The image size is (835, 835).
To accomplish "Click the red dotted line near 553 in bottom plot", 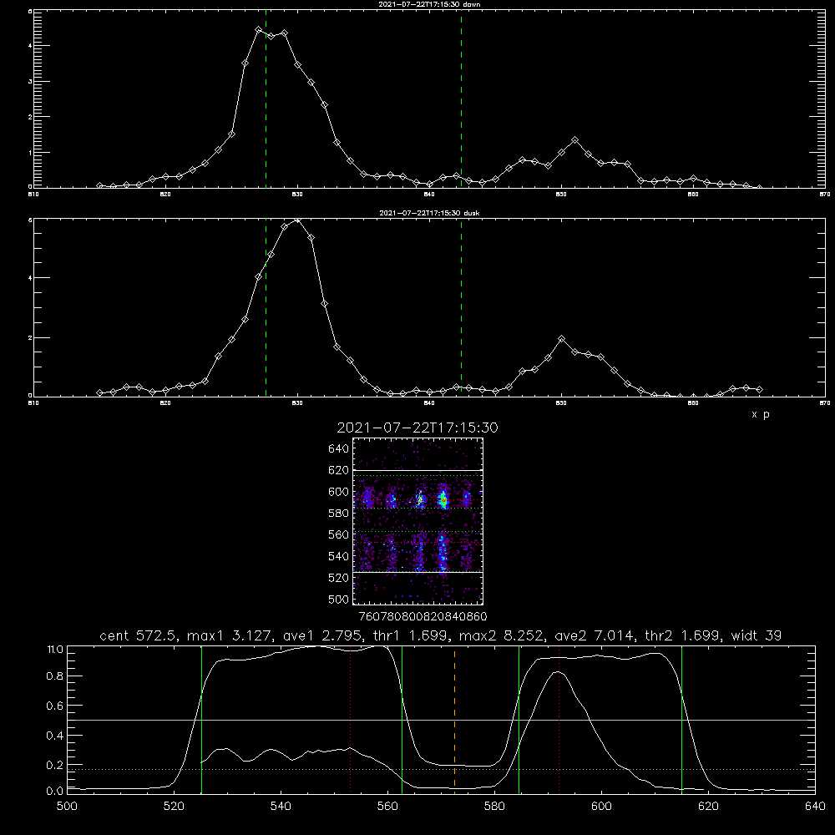I will pos(351,719).
